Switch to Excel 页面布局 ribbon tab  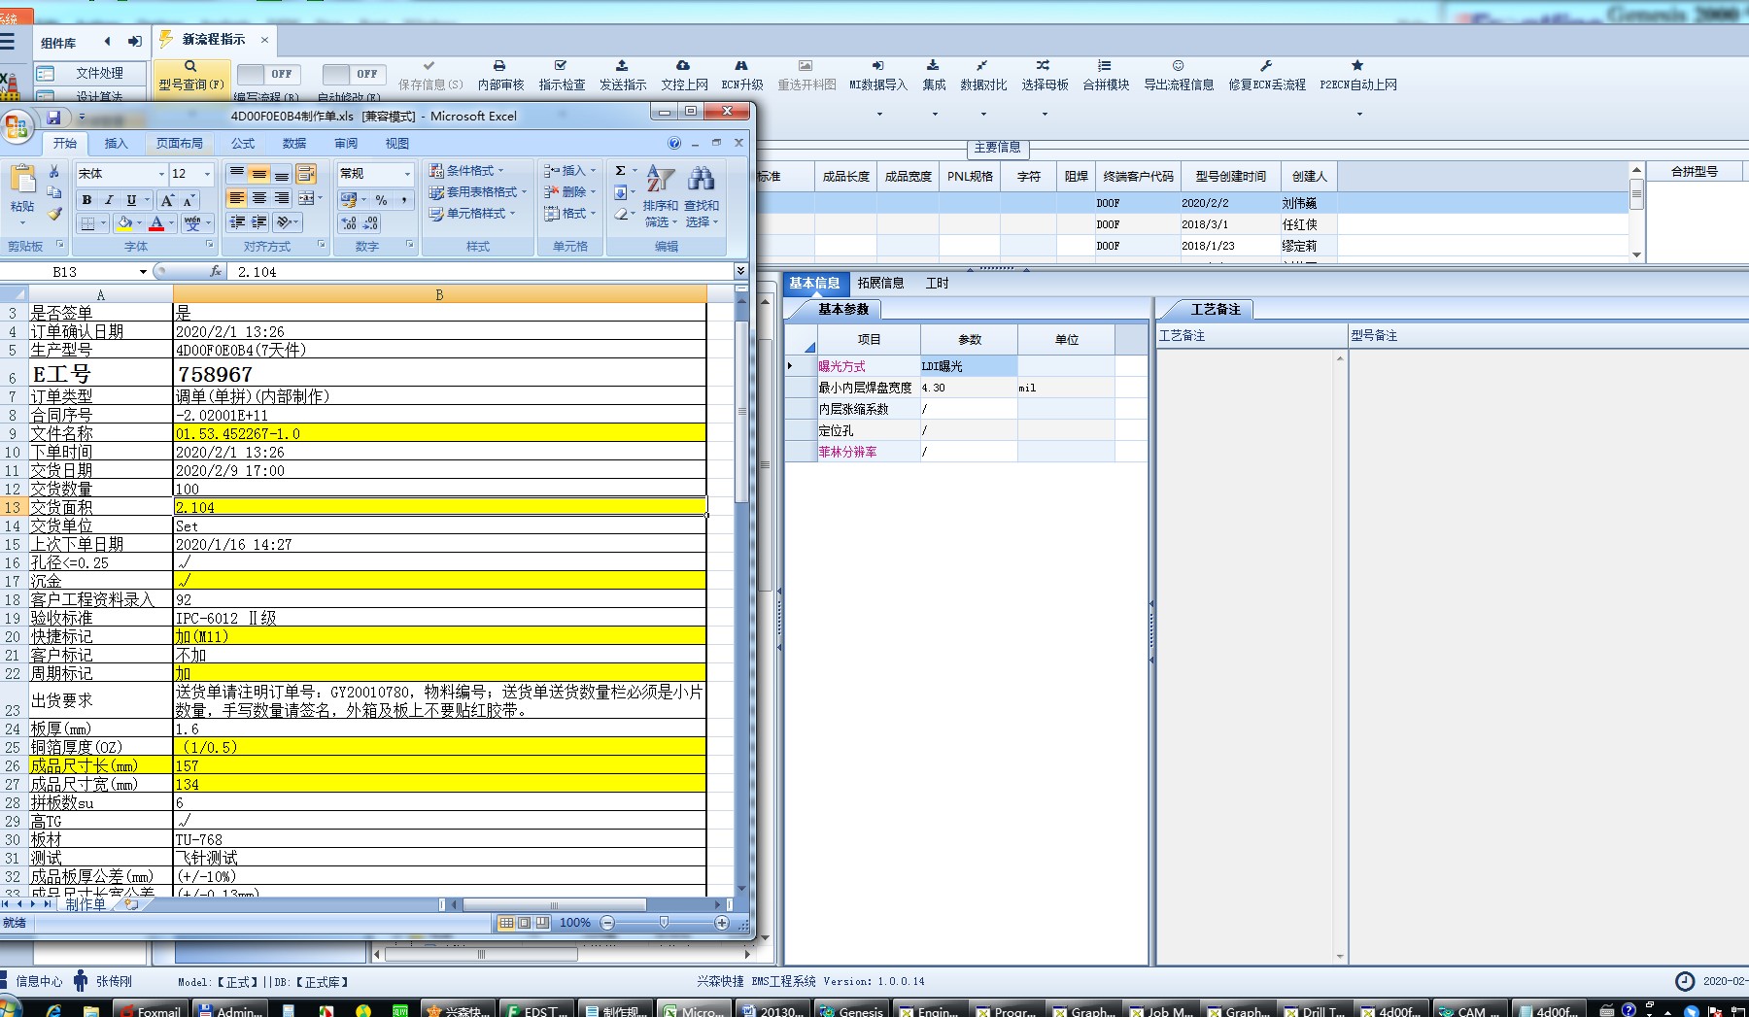pyautogui.click(x=180, y=143)
